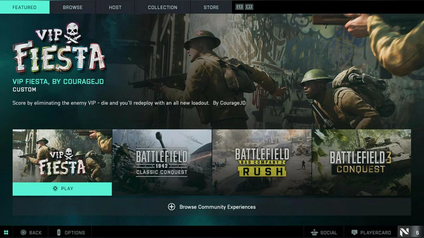
Task: Click the Social controller icon
Action: (x=314, y=233)
